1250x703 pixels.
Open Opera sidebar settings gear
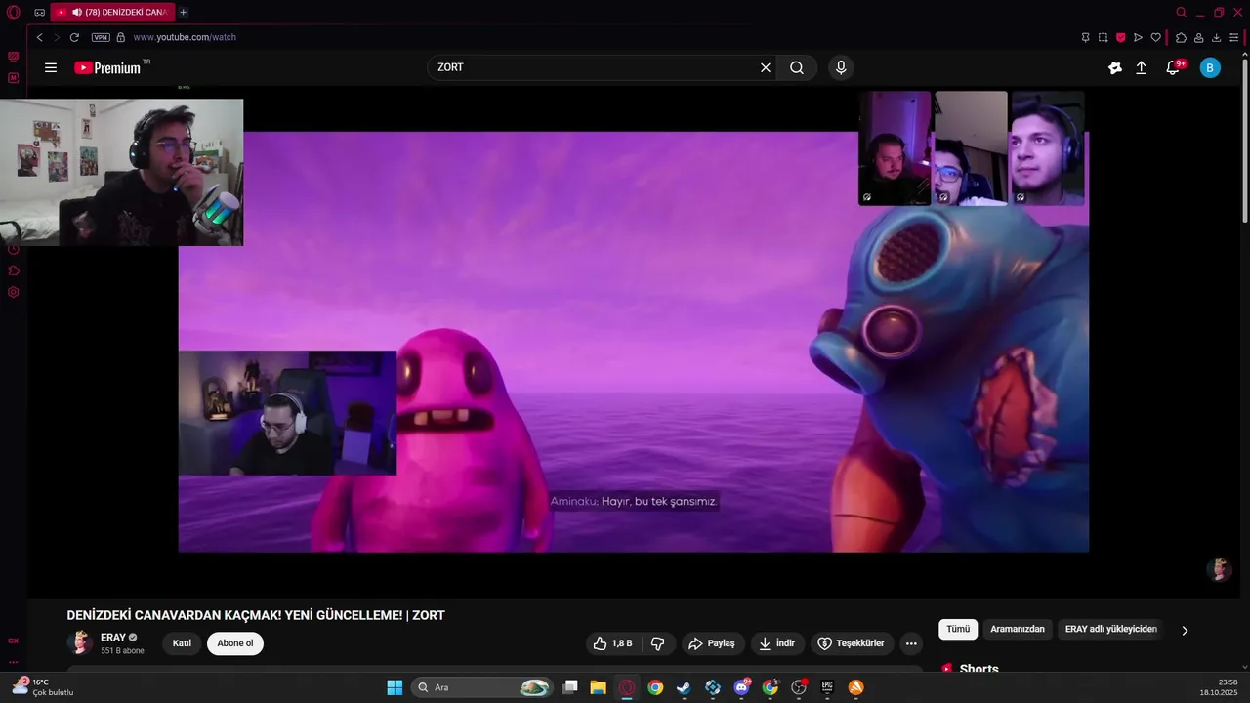(x=14, y=292)
